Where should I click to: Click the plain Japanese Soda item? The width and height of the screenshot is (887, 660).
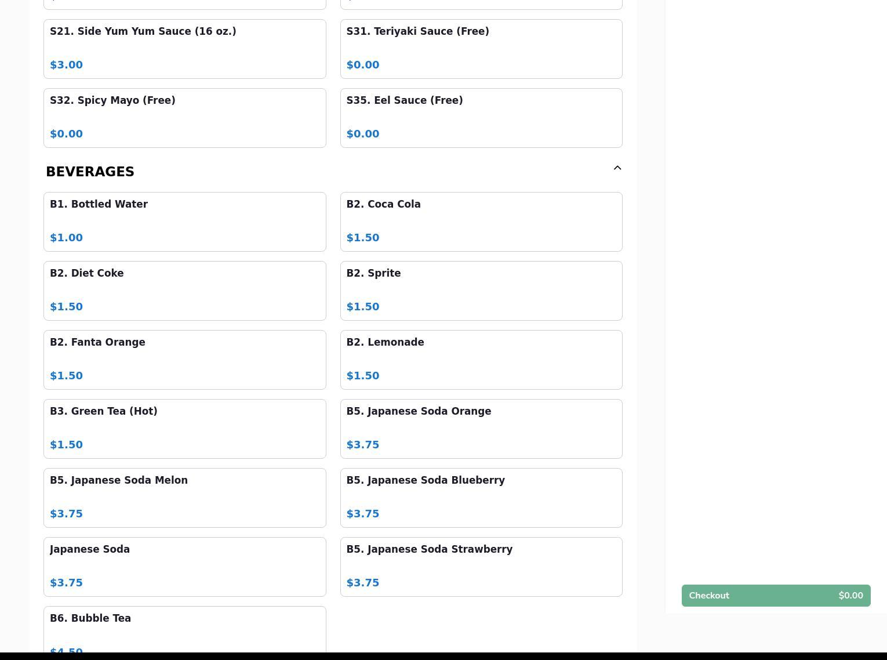click(x=184, y=567)
